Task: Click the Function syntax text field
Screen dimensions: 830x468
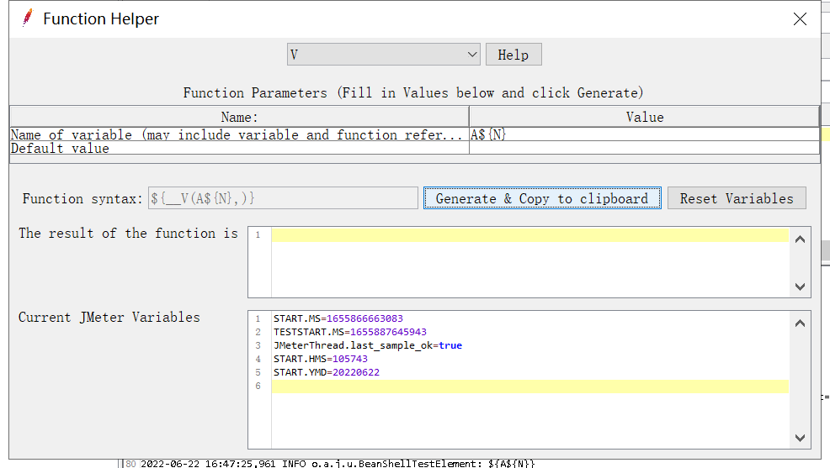Action: pyautogui.click(x=283, y=198)
